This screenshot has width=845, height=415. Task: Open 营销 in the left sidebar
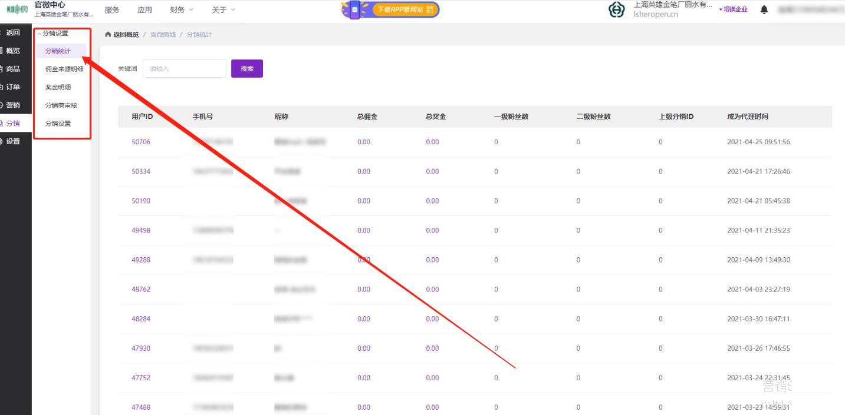point(12,105)
